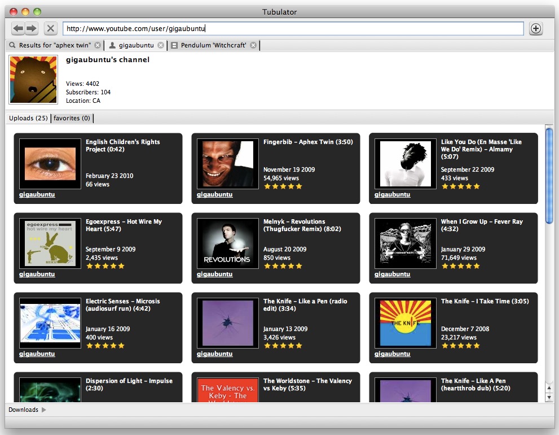This screenshot has width=559, height=435.
Task: Open a new tab with the plus button
Action: pos(536,28)
